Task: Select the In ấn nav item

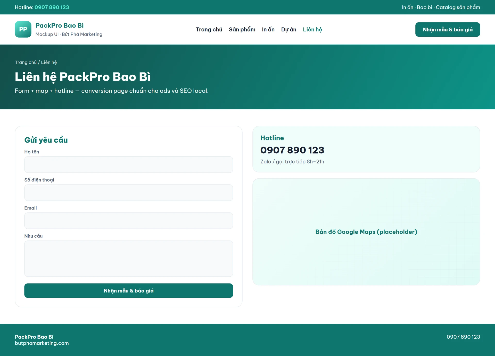Action: pyautogui.click(x=268, y=29)
